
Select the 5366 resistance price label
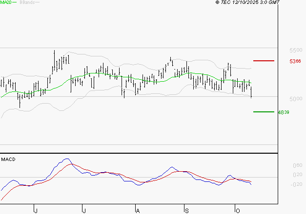coord(295,61)
